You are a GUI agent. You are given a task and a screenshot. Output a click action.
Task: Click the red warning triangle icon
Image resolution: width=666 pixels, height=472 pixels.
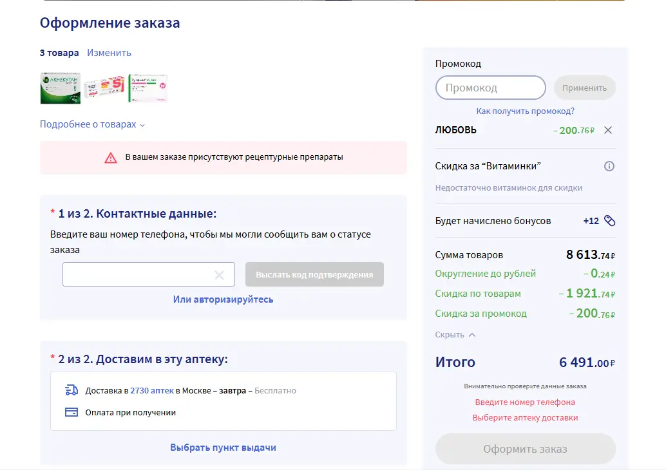pos(110,158)
